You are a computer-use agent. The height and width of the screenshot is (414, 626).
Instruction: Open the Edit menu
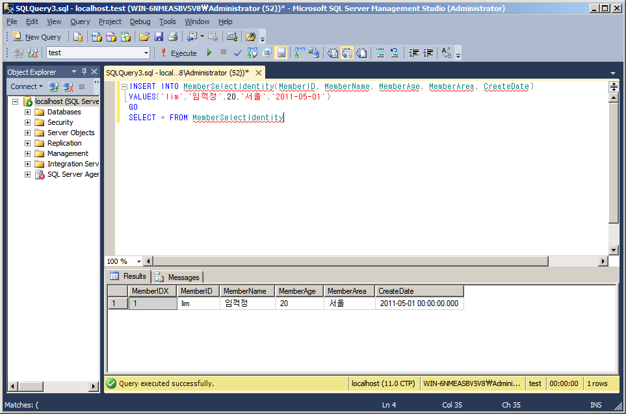[x=32, y=21]
